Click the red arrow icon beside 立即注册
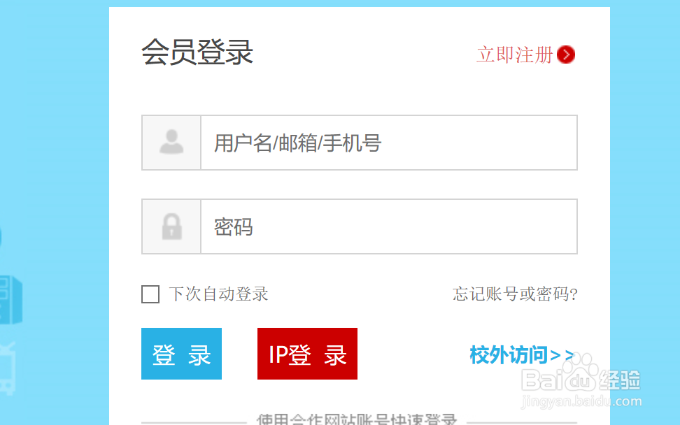Viewport: 680px width, 425px height. click(x=565, y=55)
